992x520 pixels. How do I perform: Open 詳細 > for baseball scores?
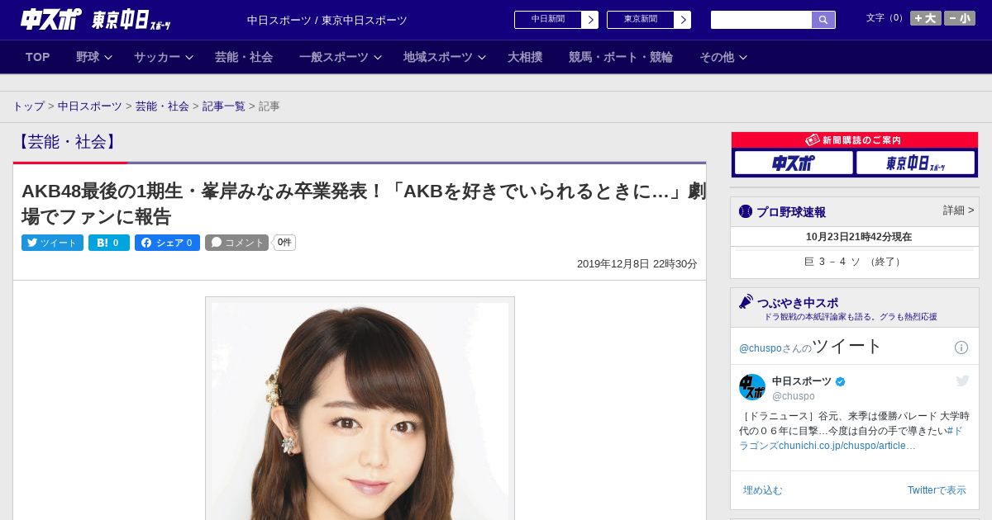point(958,210)
